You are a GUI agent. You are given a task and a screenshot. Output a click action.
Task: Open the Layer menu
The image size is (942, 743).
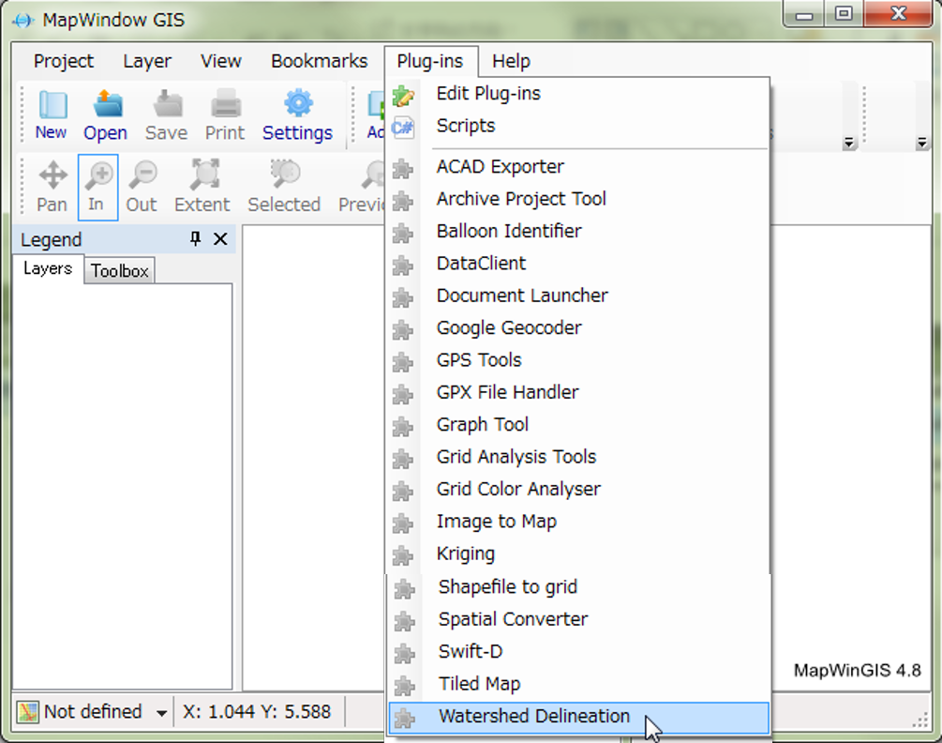[x=147, y=61]
